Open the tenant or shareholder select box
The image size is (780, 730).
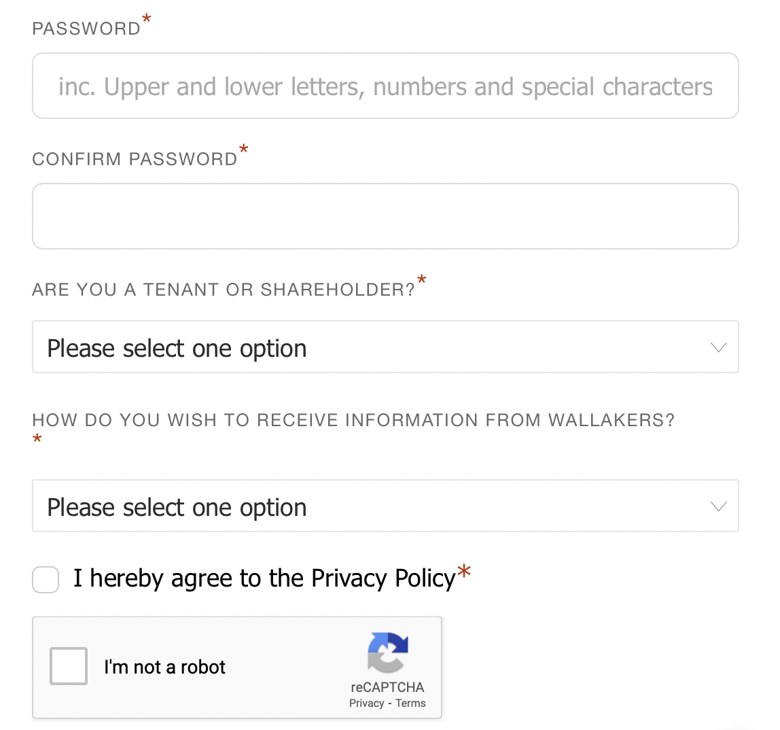tap(385, 347)
